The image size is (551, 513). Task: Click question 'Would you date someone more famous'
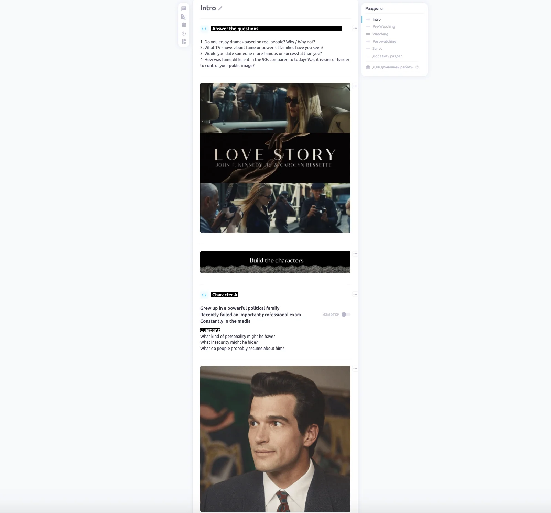[261, 54]
